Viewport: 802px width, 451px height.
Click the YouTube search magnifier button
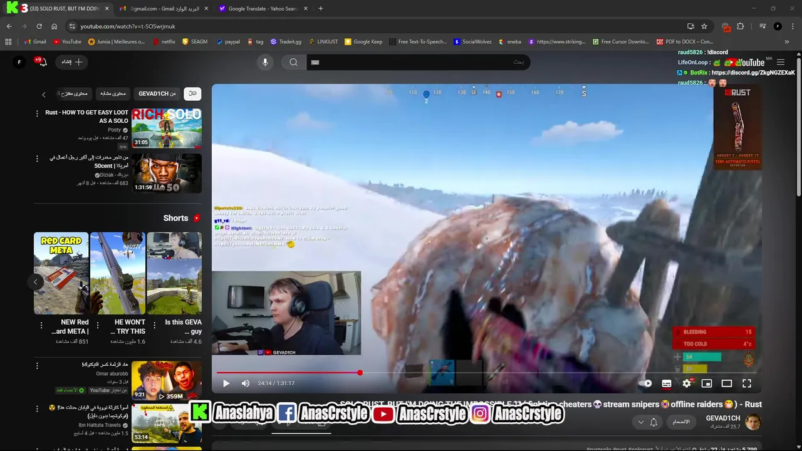[x=293, y=62]
